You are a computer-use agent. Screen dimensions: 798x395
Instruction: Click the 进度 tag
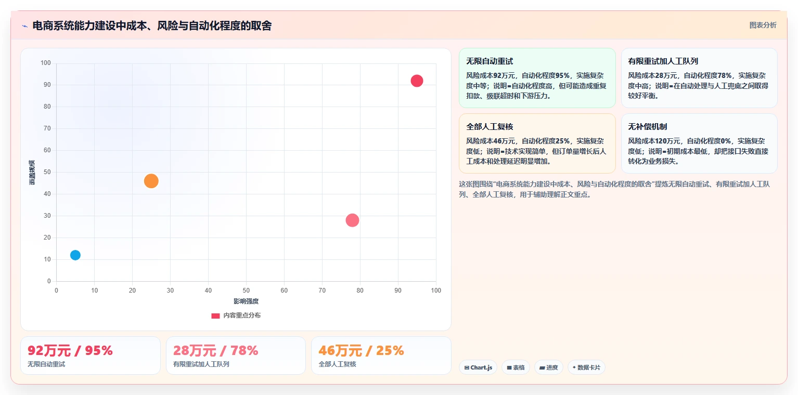549,367
